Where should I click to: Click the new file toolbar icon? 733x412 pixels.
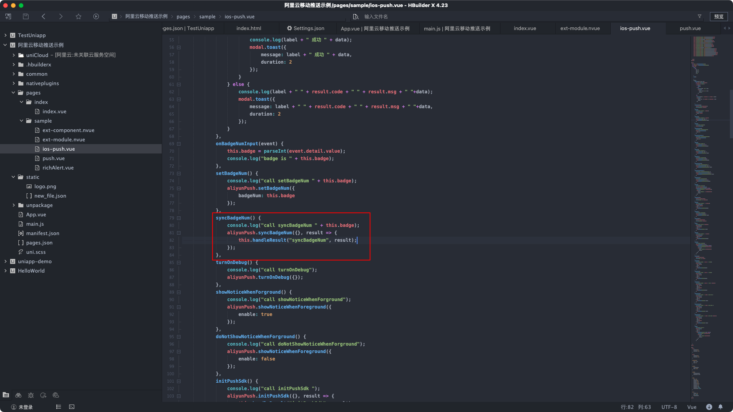8,16
